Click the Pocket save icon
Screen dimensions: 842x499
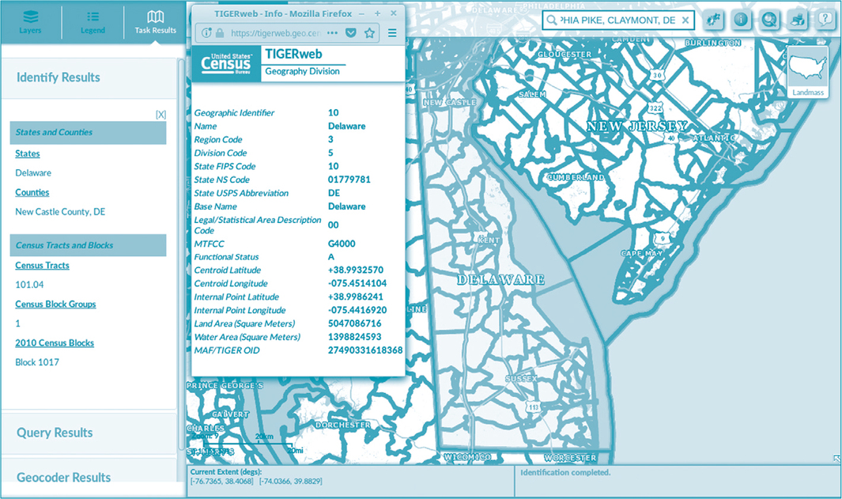(351, 33)
